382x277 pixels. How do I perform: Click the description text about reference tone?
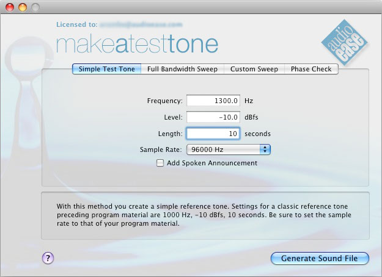pos(204,215)
